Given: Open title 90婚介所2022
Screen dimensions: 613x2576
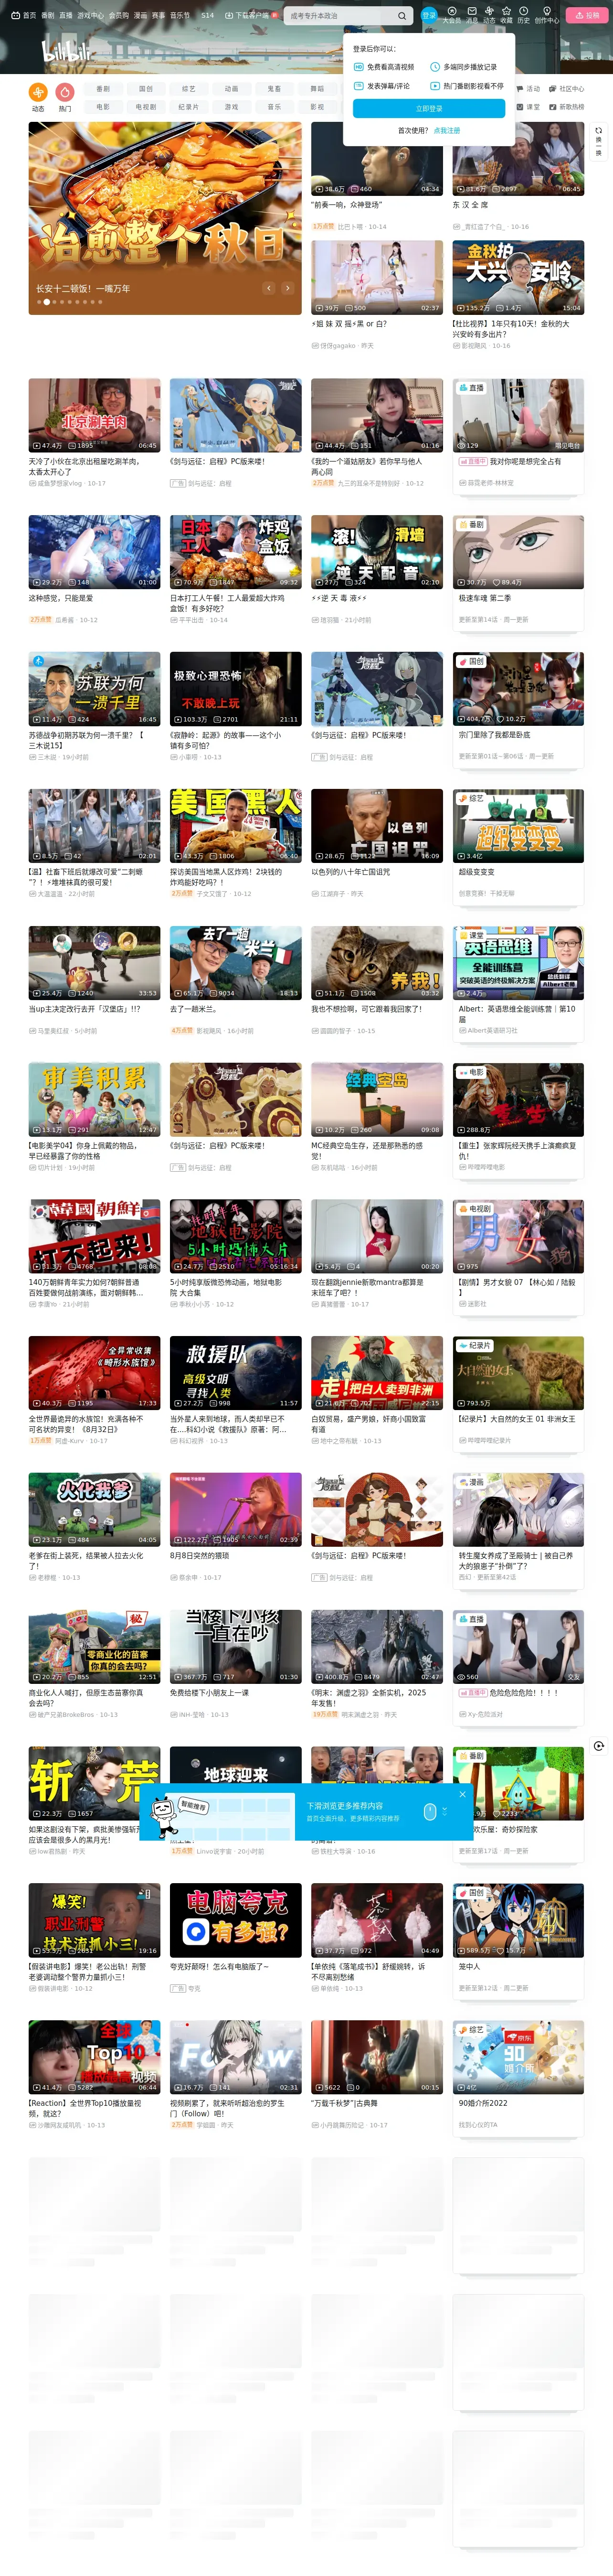Looking at the screenshot, I should click(x=483, y=2104).
